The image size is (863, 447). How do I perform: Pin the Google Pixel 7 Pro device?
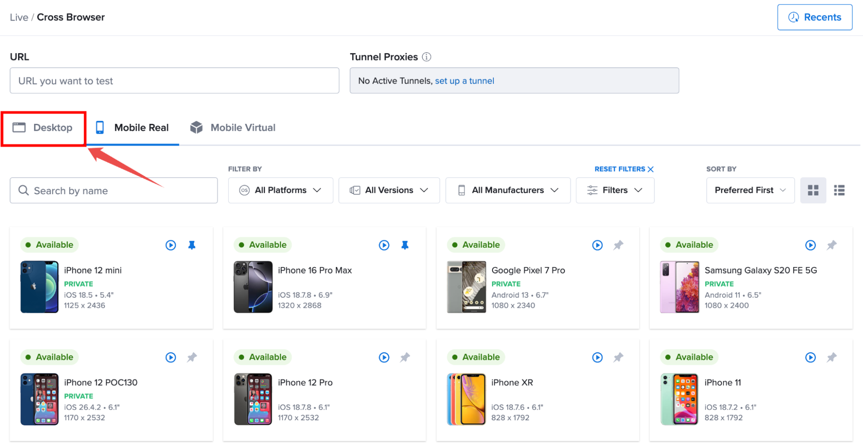(x=618, y=245)
